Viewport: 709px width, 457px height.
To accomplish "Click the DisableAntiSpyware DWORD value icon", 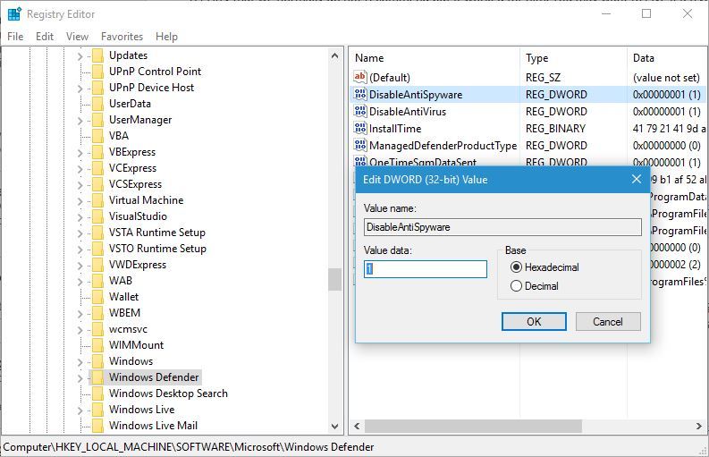I will pyautogui.click(x=360, y=94).
